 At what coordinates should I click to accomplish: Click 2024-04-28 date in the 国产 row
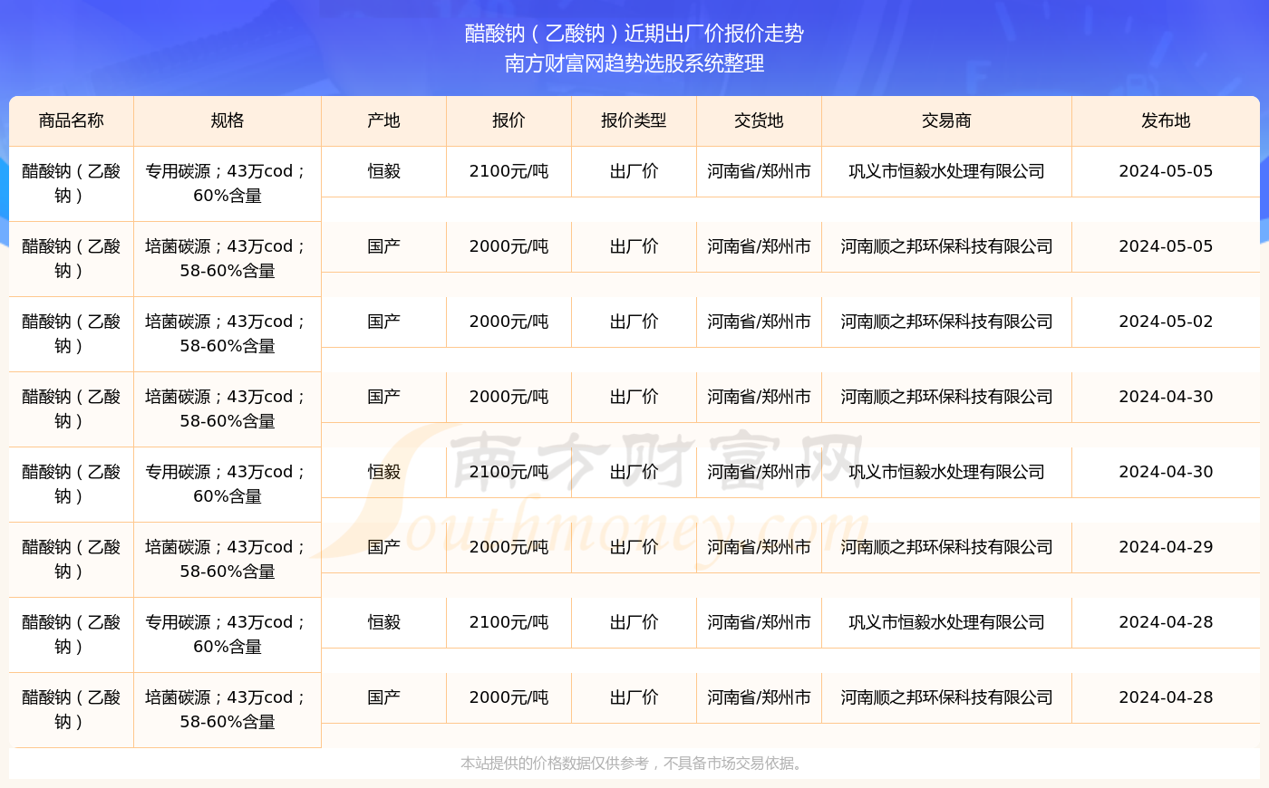[1166, 697]
